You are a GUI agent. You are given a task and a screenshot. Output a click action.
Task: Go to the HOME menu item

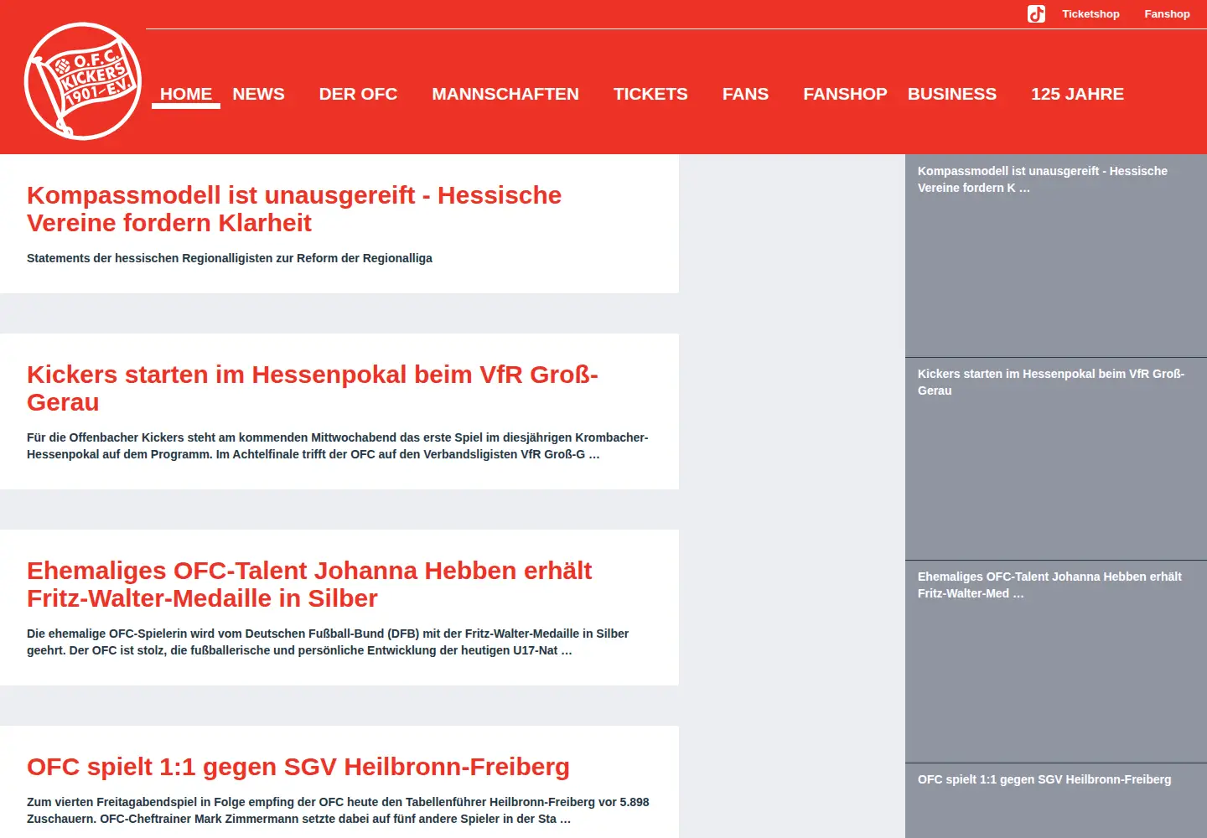[186, 94]
